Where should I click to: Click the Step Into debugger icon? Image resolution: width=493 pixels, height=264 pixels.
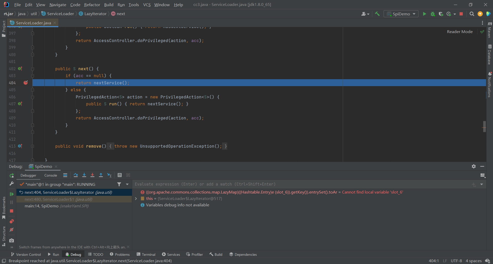84,175
